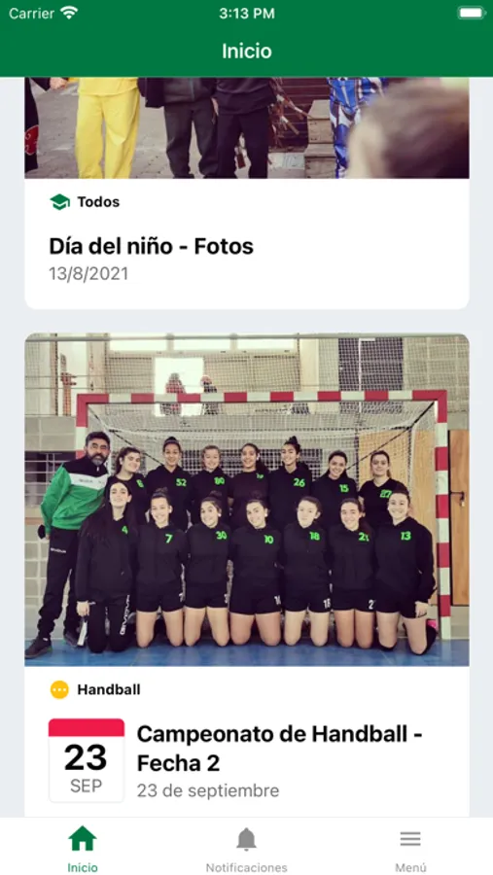Tap the Todos category label
Image resolution: width=493 pixels, height=875 pixels.
[x=98, y=202]
